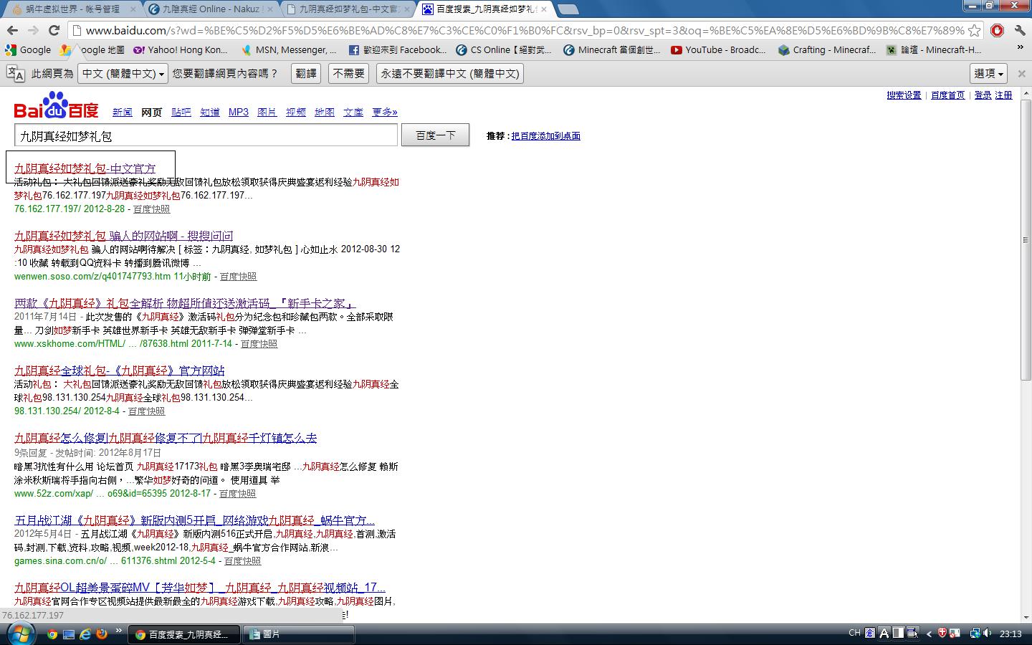Expand the page language dropdown in the translate bar
Viewport: 1032px width, 645px height.
coord(123,74)
